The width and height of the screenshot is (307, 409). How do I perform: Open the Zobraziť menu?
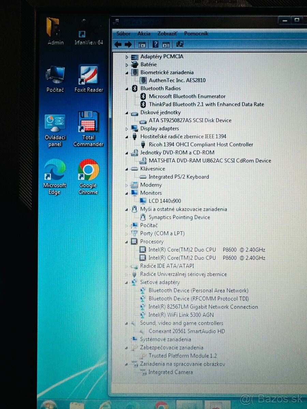pos(167,34)
